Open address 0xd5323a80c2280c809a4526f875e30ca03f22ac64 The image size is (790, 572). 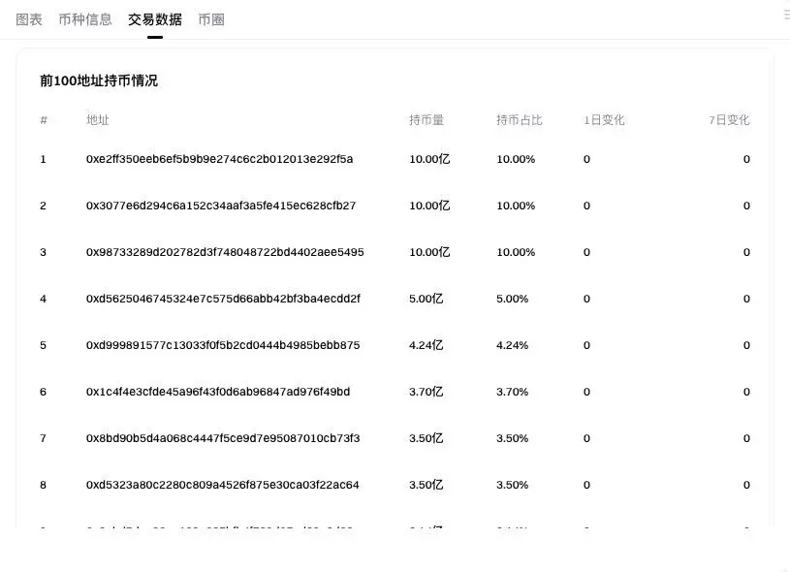[223, 485]
